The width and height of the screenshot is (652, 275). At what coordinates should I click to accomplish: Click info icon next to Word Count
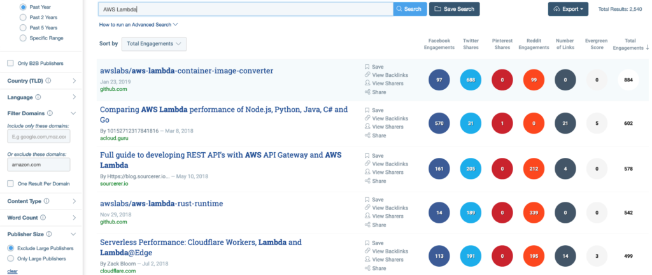coord(43,218)
